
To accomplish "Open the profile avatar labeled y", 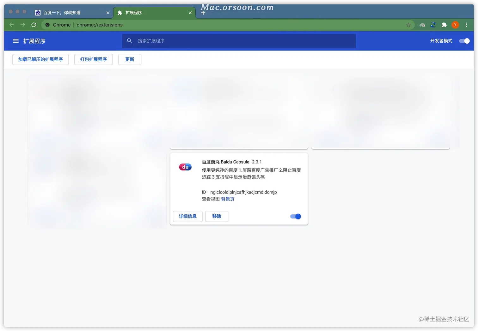I will coord(455,25).
